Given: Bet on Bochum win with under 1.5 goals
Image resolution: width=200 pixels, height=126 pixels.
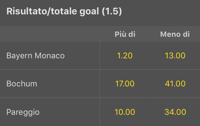Looking at the screenshot, I should click(x=175, y=84).
